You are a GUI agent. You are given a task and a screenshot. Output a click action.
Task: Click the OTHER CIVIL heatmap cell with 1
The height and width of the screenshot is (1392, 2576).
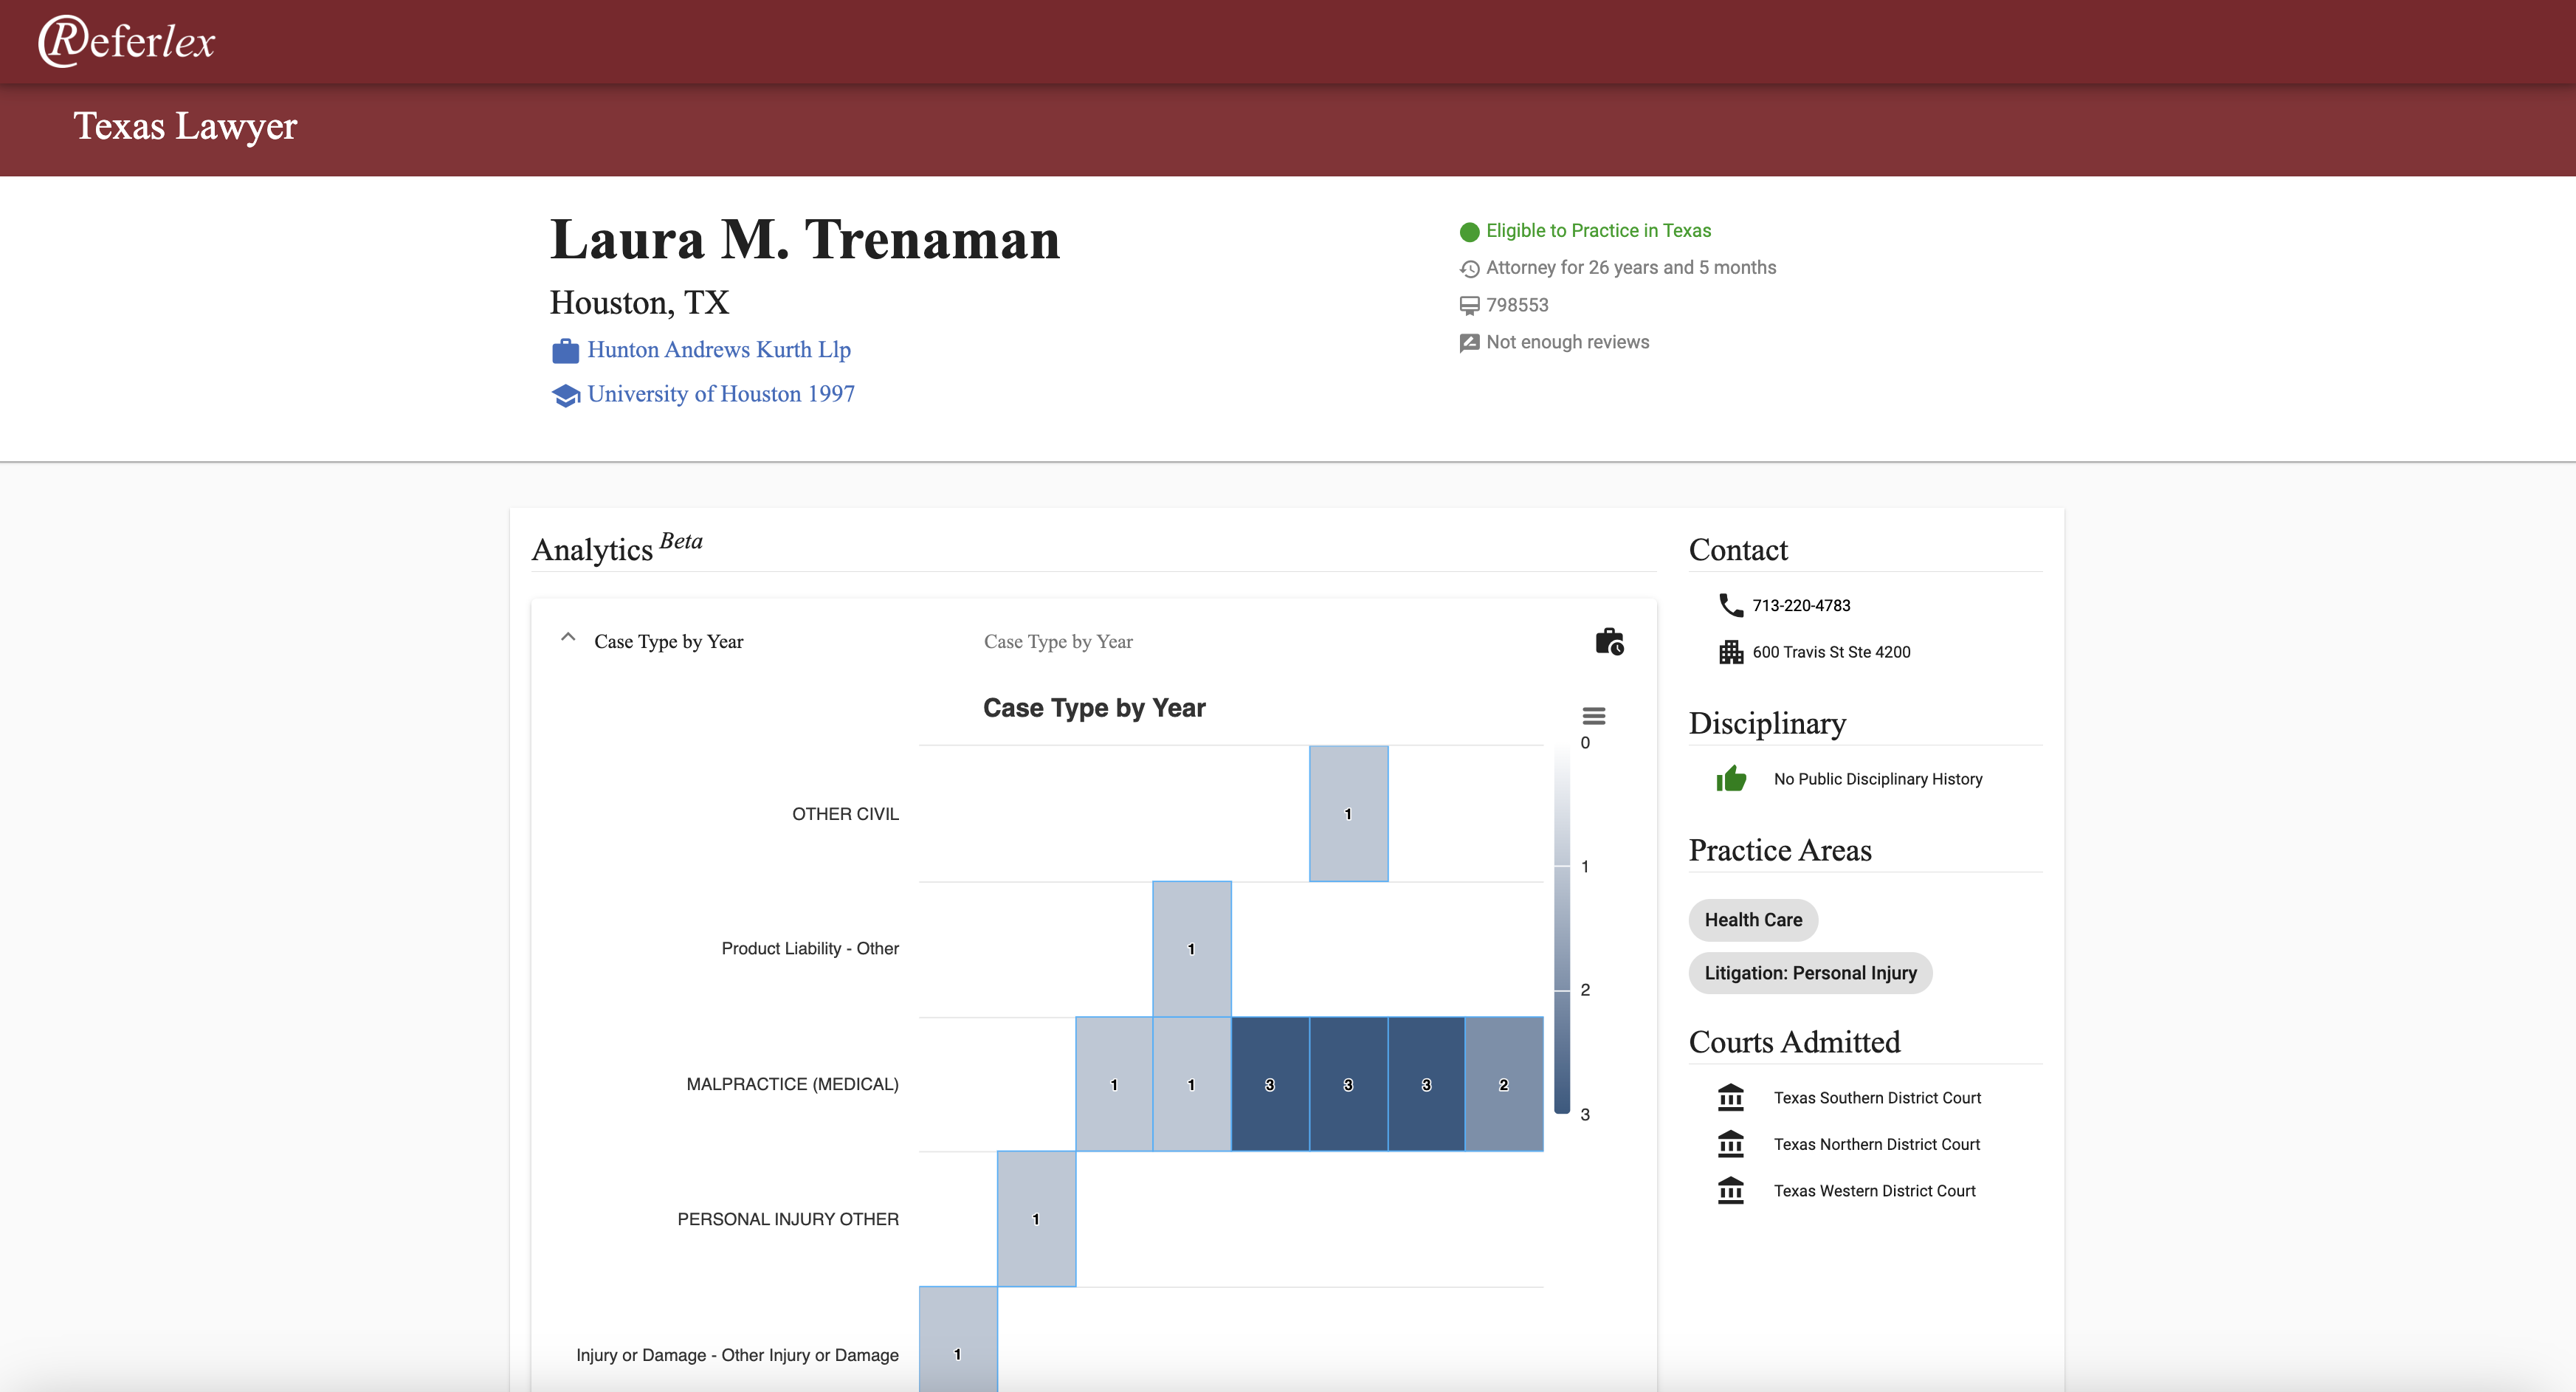(x=1348, y=814)
